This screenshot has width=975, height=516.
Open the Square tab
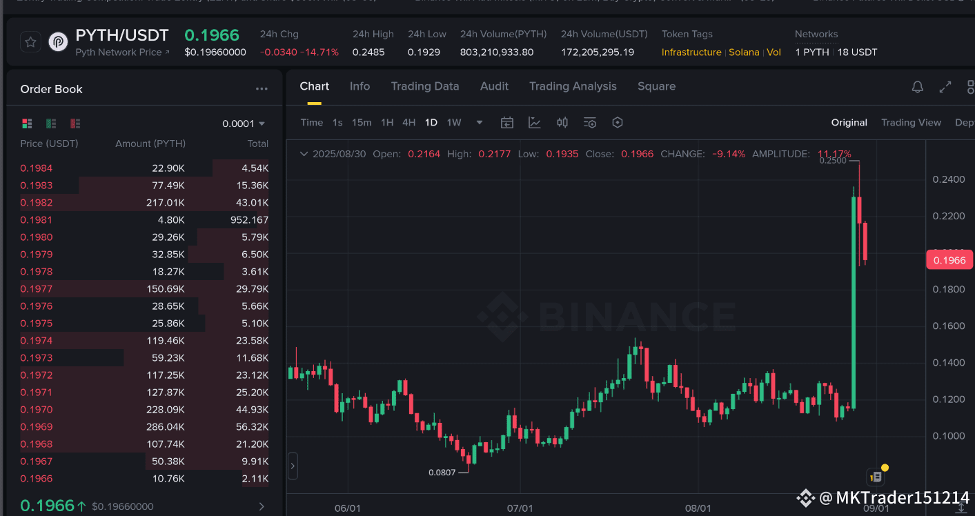click(656, 86)
